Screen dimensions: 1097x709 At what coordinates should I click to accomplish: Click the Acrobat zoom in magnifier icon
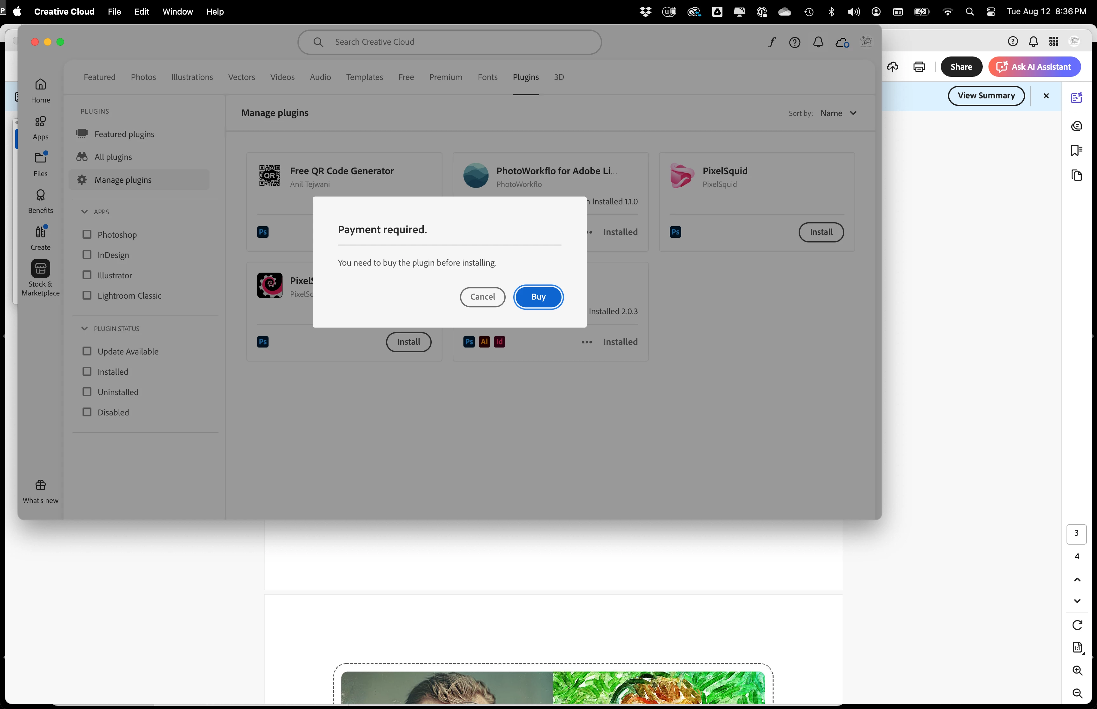click(1077, 670)
